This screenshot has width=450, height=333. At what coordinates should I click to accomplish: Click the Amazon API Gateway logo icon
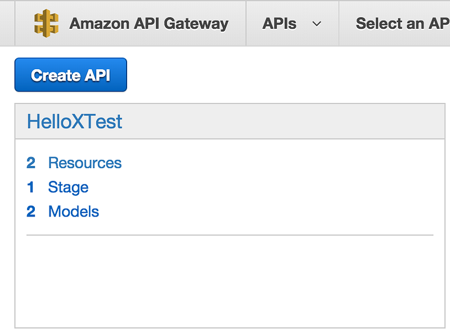click(46, 23)
